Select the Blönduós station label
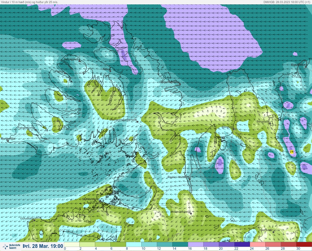Viewport: 312px width, 251px height. point(227,127)
